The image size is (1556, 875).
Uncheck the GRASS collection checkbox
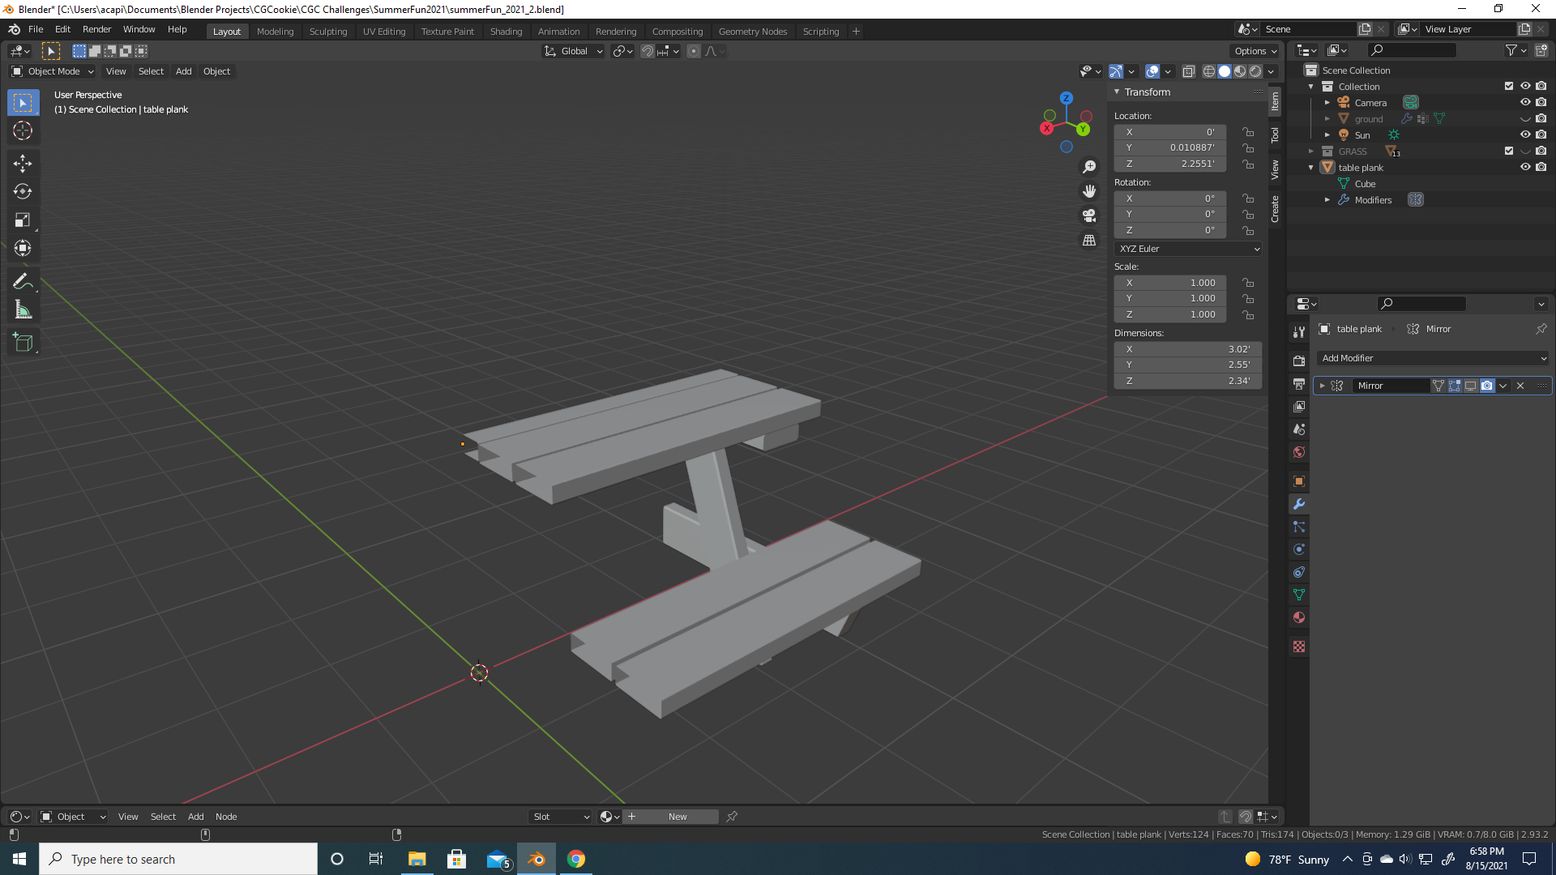point(1508,151)
